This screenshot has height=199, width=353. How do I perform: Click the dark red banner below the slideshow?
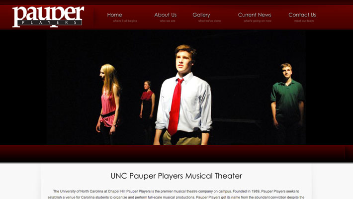click(x=176, y=153)
